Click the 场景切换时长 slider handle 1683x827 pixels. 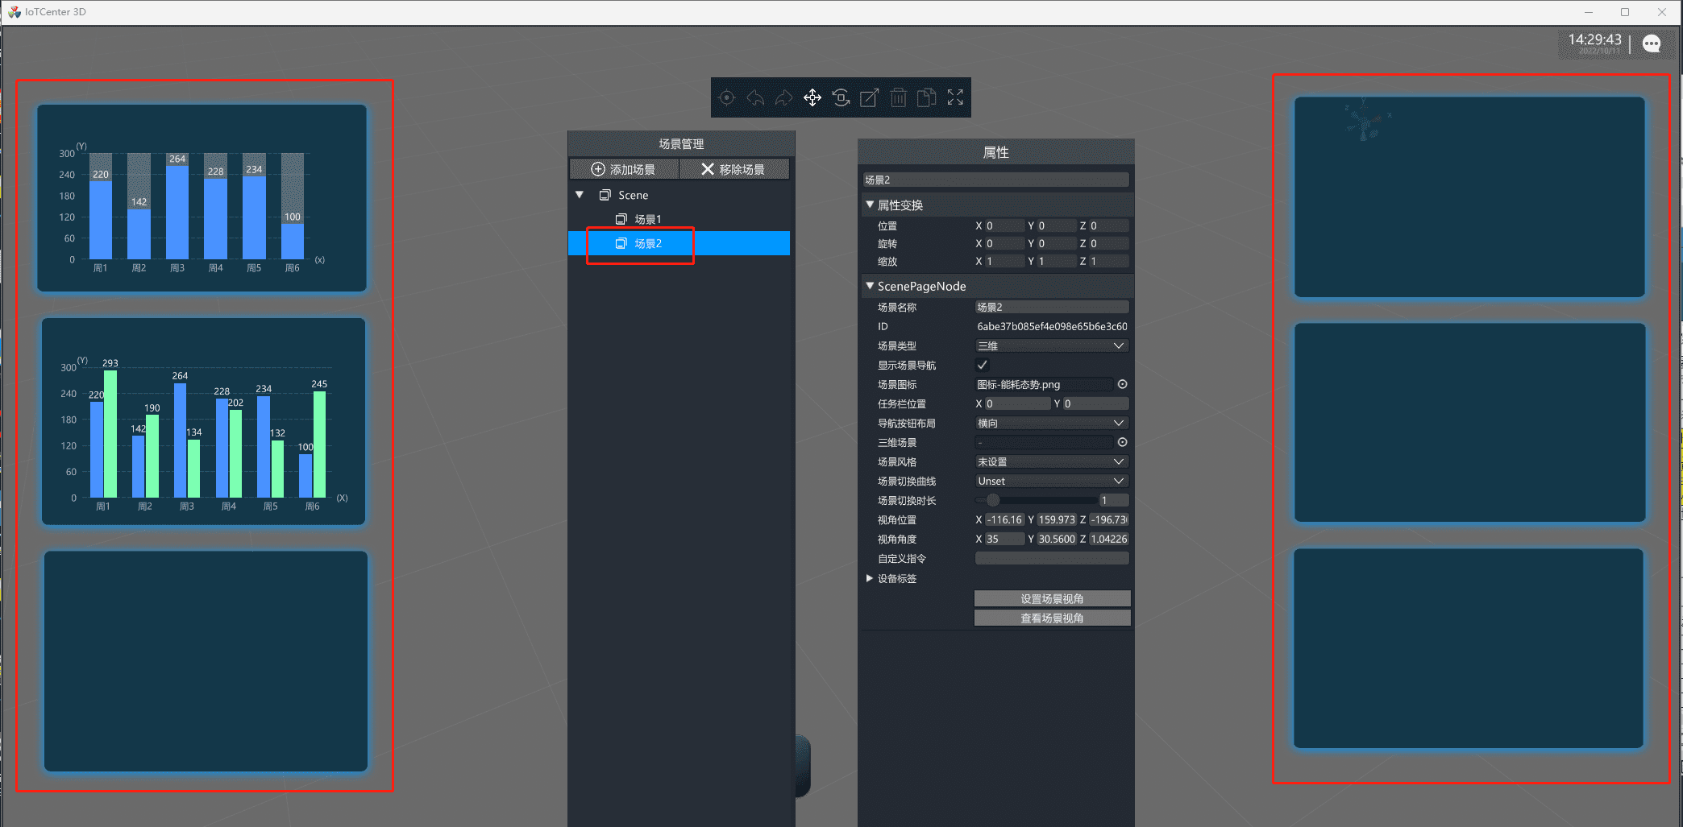pyautogui.click(x=993, y=500)
